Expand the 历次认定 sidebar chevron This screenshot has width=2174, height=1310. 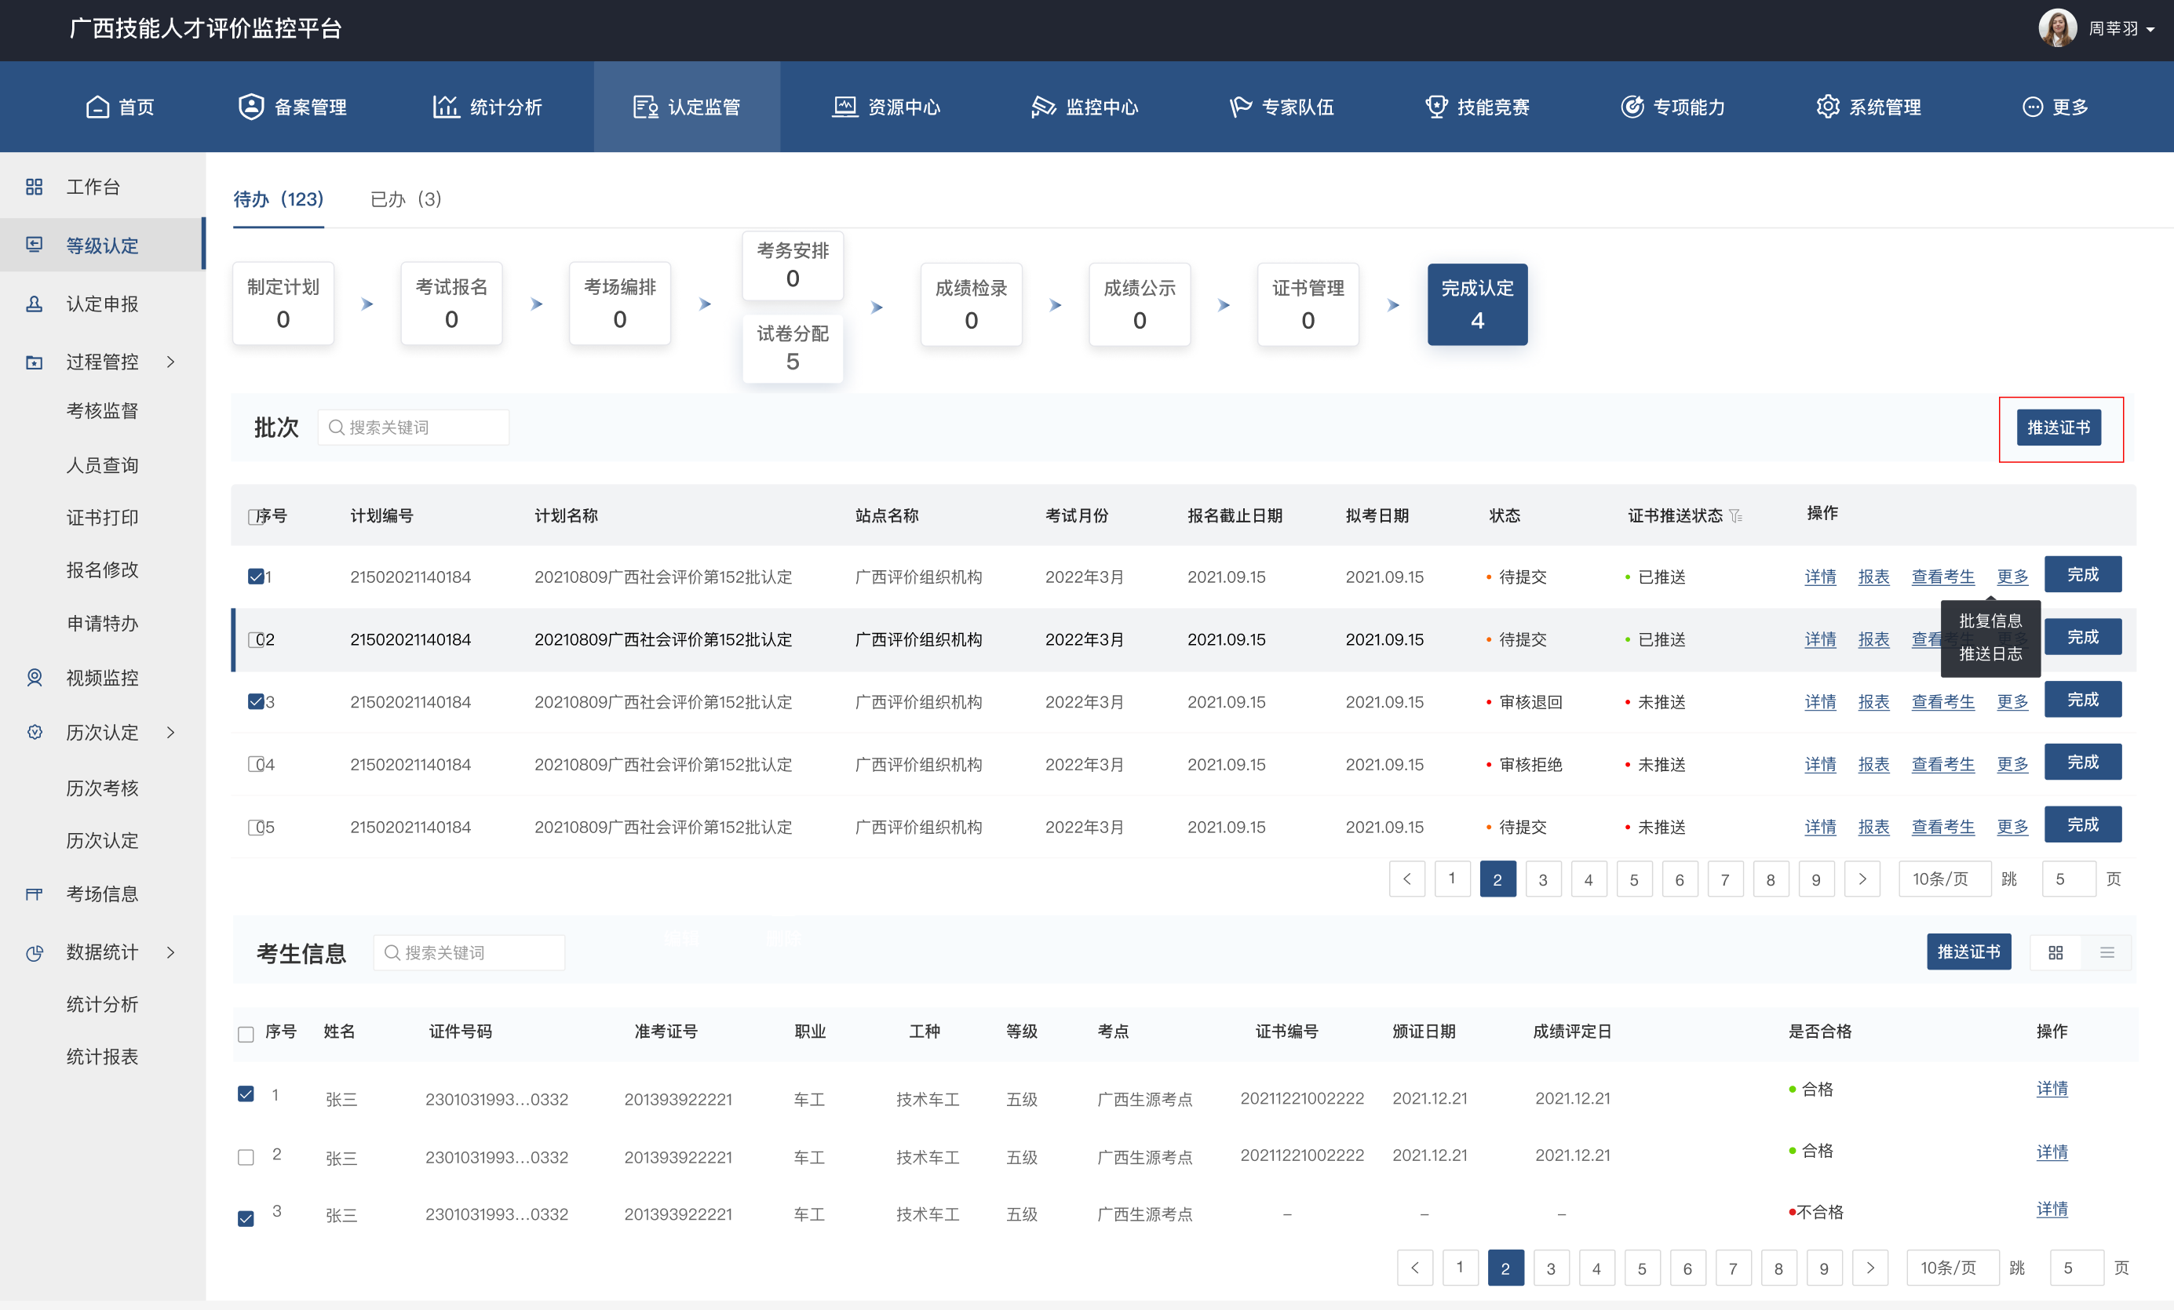171,733
